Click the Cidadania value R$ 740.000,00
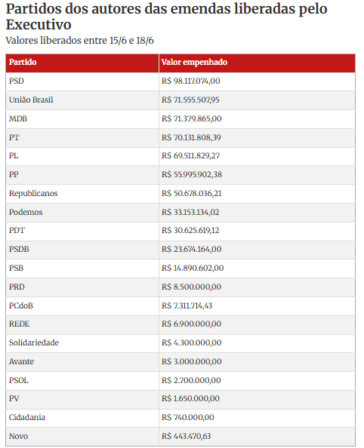364x448 pixels. 188,417
